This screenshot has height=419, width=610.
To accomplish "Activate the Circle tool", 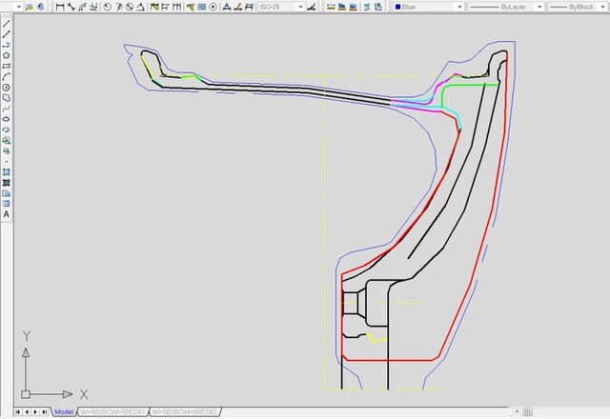I will [6, 87].
